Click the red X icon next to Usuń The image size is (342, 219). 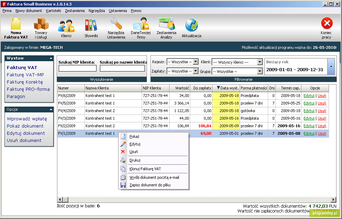click(123, 152)
